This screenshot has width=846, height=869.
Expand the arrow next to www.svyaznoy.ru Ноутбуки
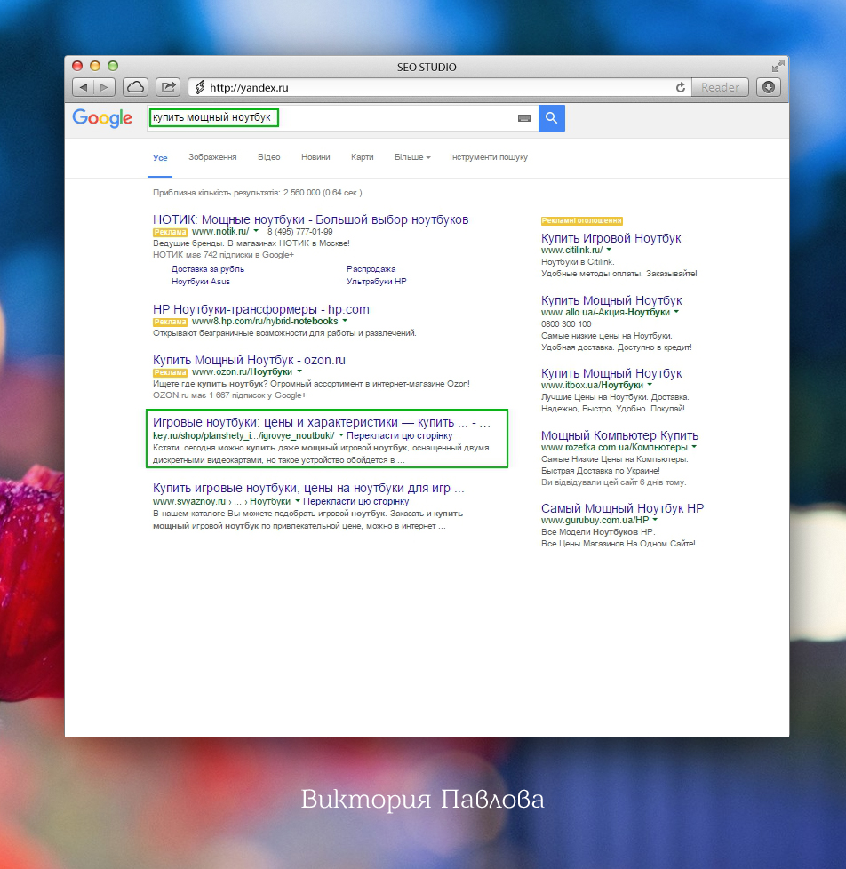[298, 501]
